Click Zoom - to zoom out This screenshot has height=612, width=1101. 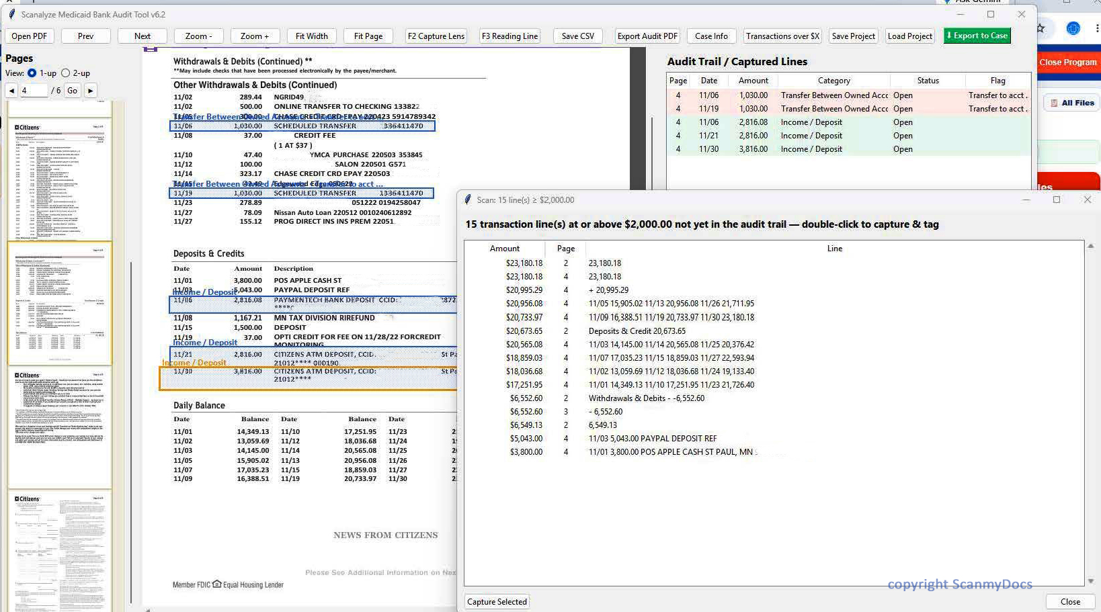click(x=198, y=36)
